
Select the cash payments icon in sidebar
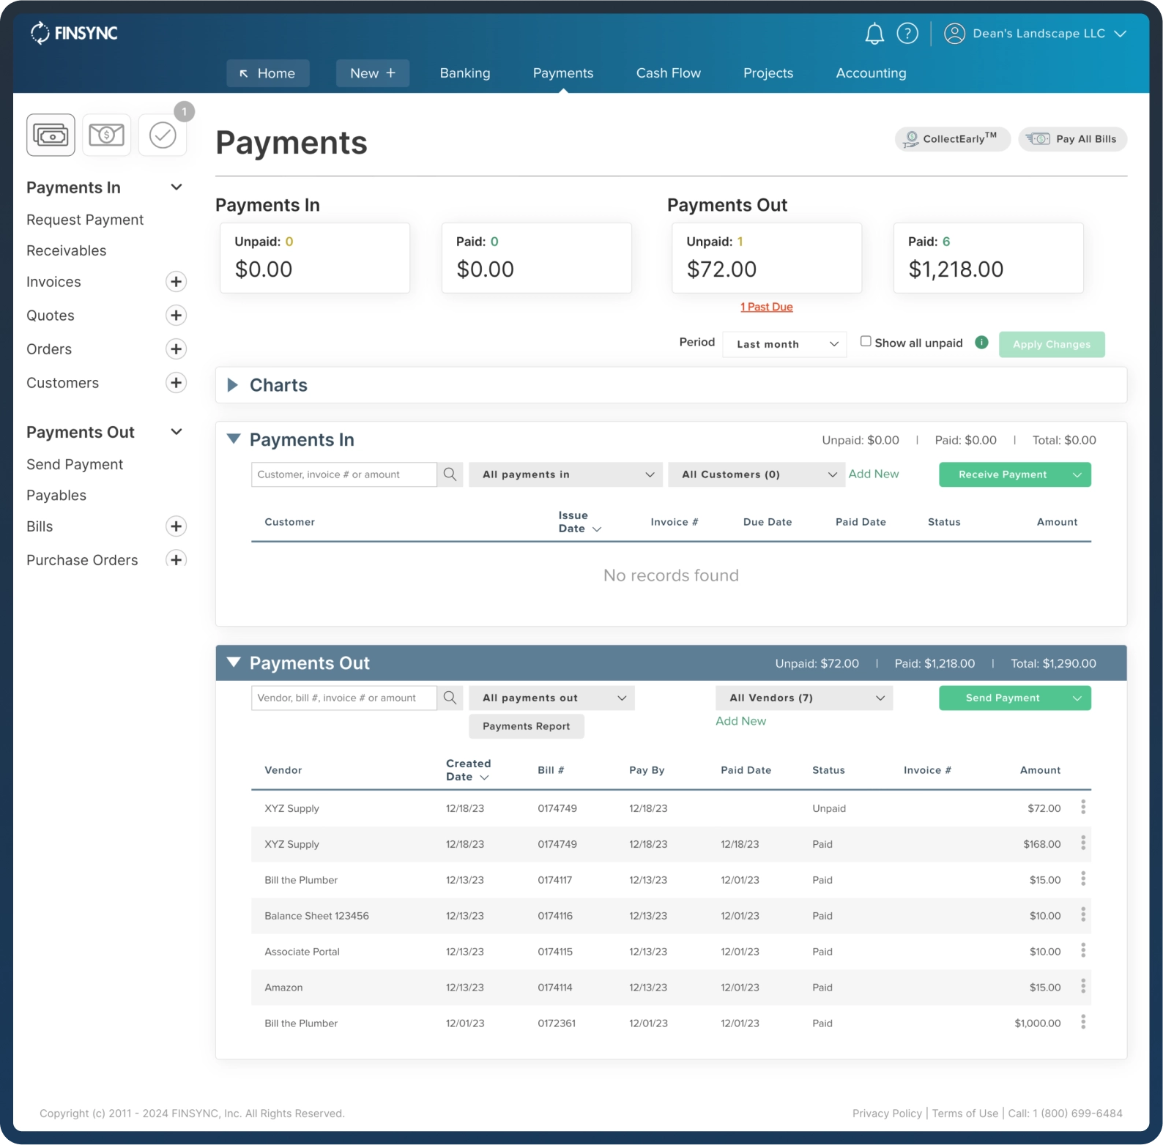pyautogui.click(x=51, y=135)
